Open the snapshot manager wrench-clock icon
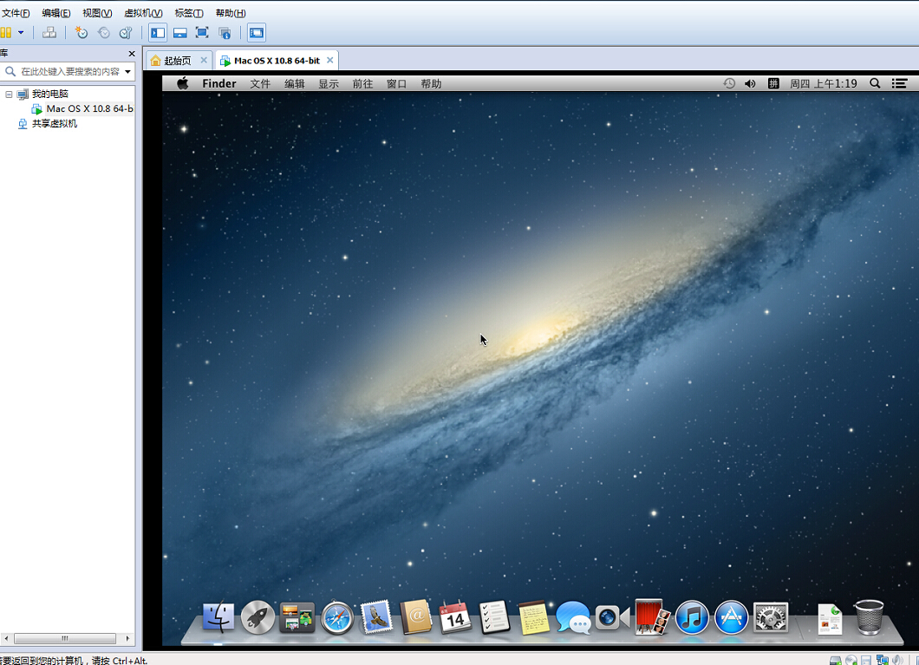 (x=126, y=33)
